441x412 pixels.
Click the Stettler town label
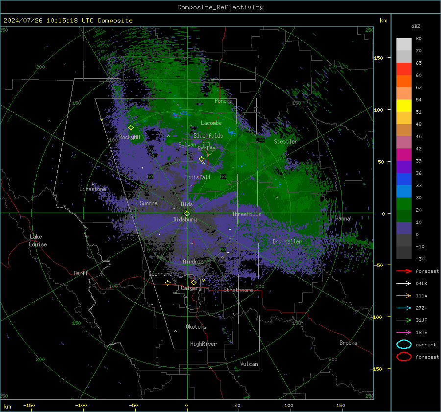pyautogui.click(x=286, y=142)
